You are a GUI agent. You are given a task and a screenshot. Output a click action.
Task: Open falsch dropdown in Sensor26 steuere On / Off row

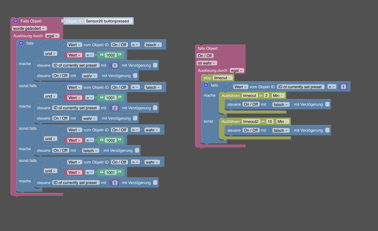90,151
